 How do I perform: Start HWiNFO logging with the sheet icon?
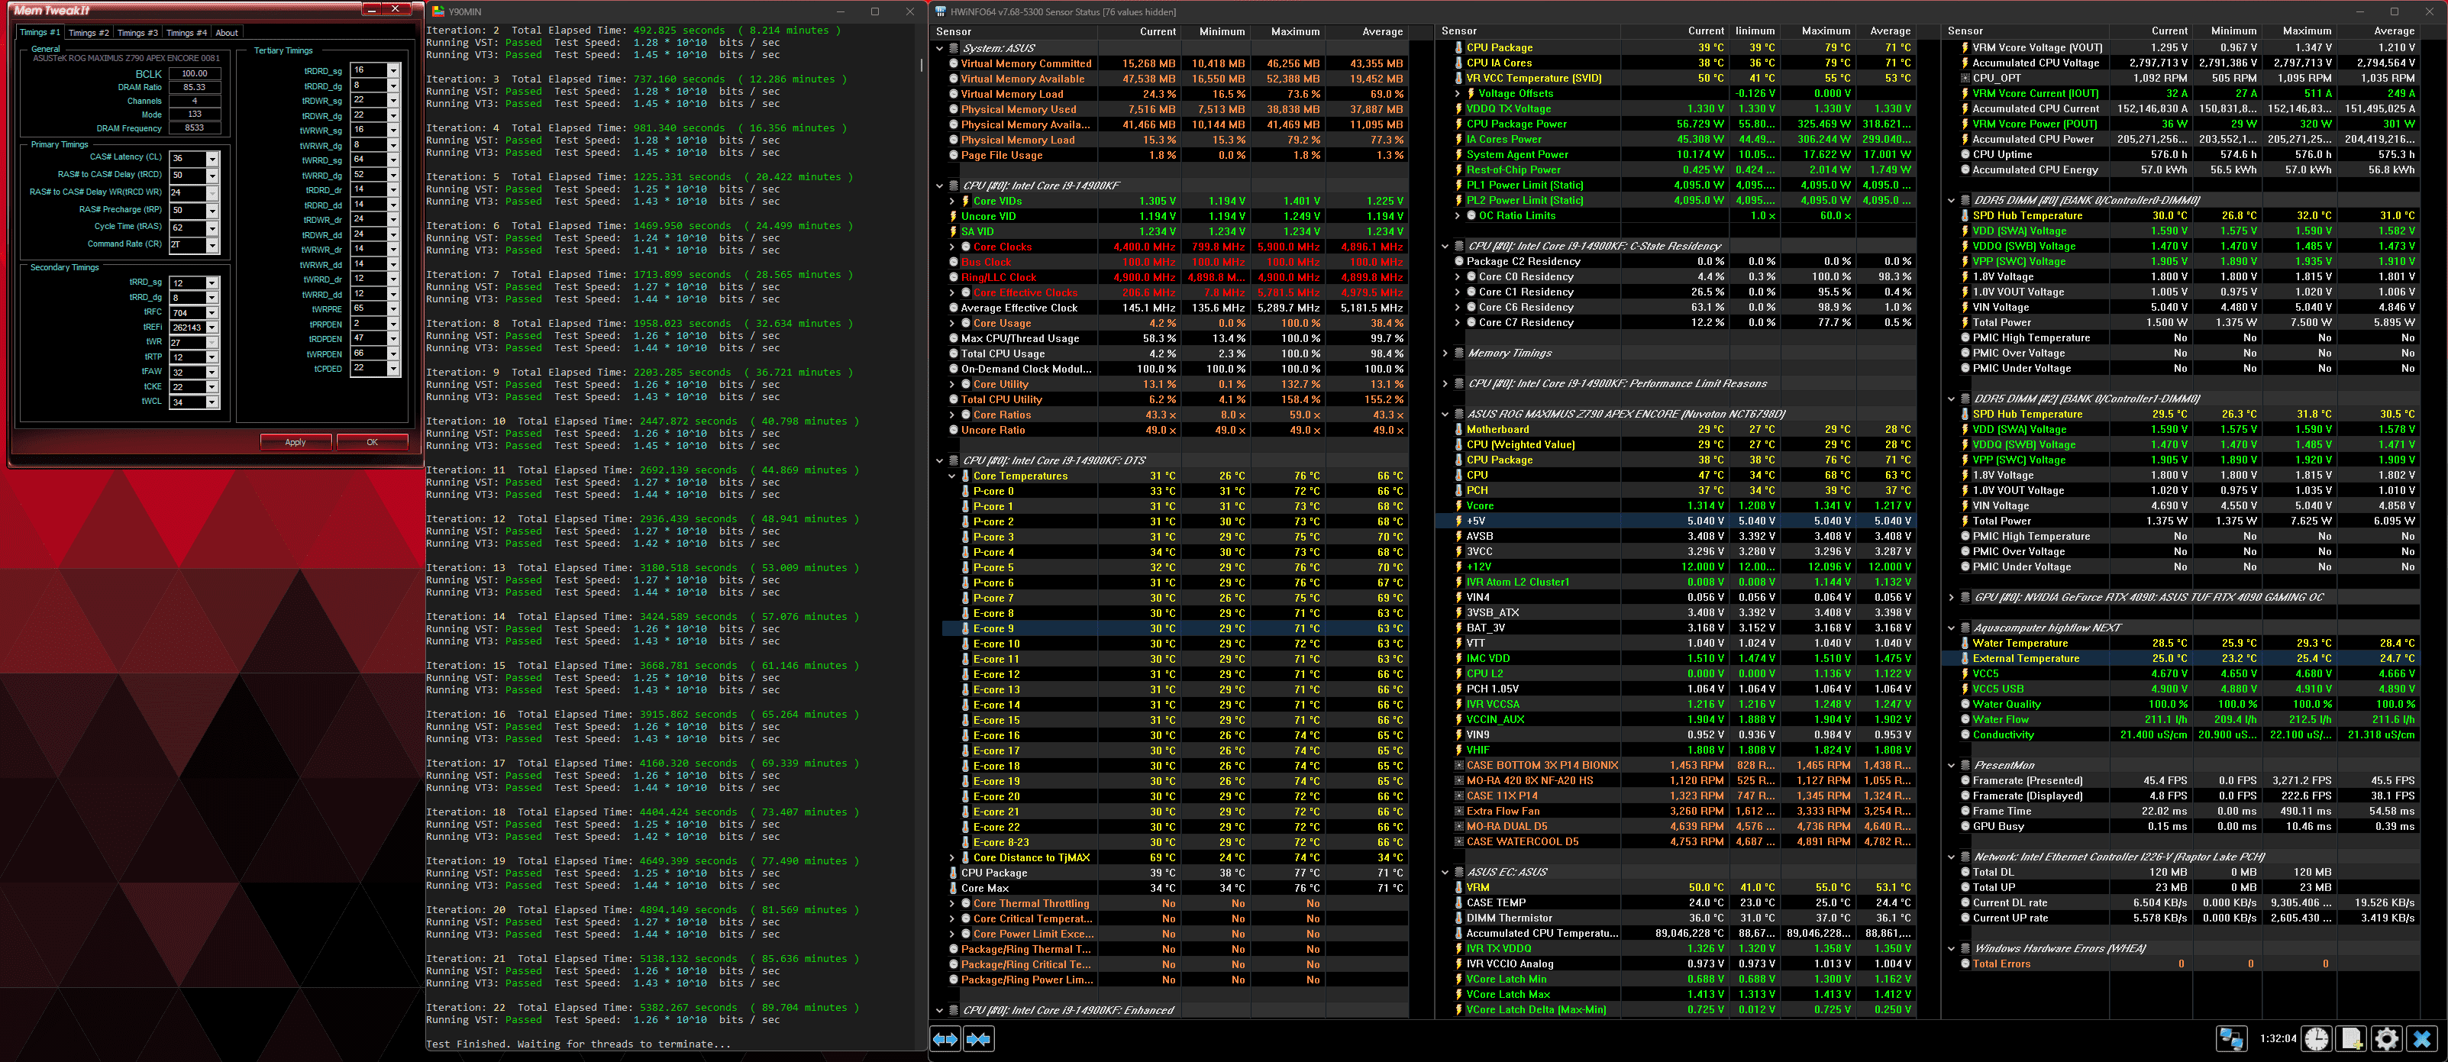(2351, 1038)
